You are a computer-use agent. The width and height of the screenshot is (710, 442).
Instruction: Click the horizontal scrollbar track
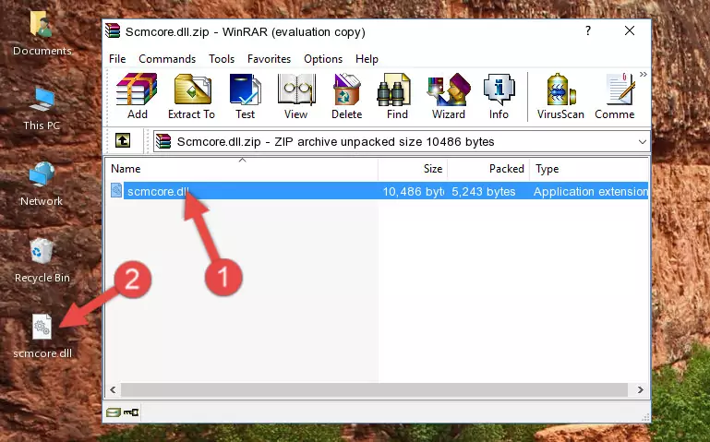[x=374, y=389]
